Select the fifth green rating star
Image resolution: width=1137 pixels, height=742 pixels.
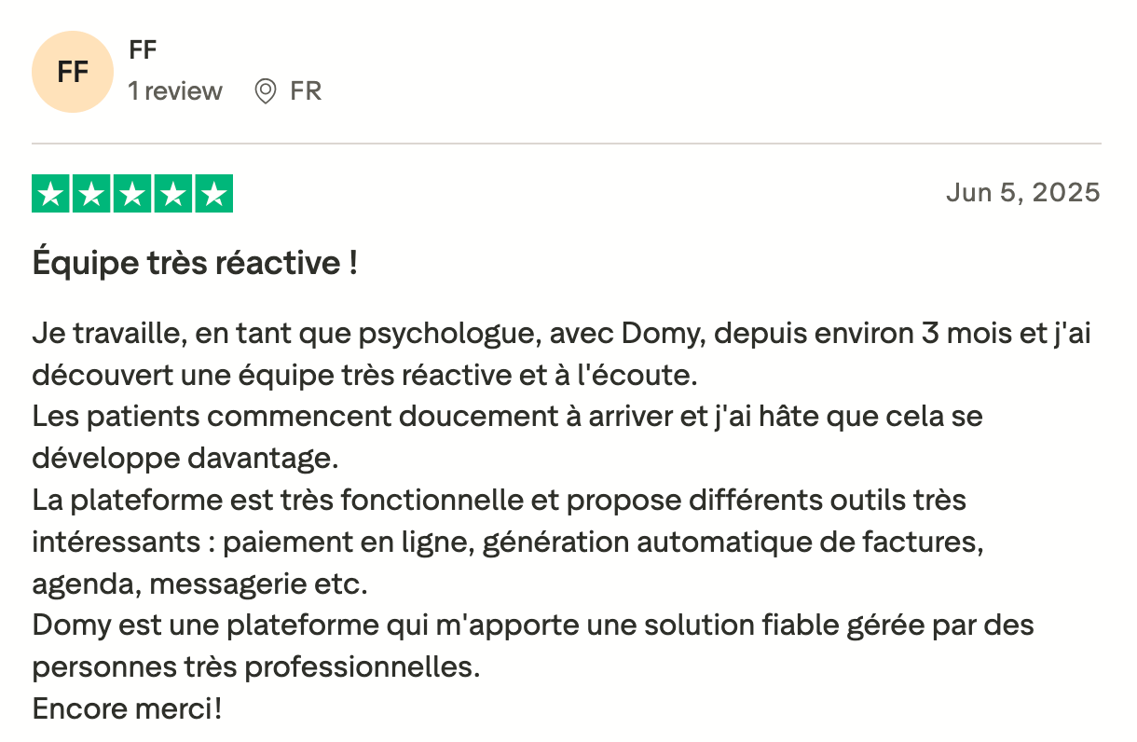tap(213, 194)
